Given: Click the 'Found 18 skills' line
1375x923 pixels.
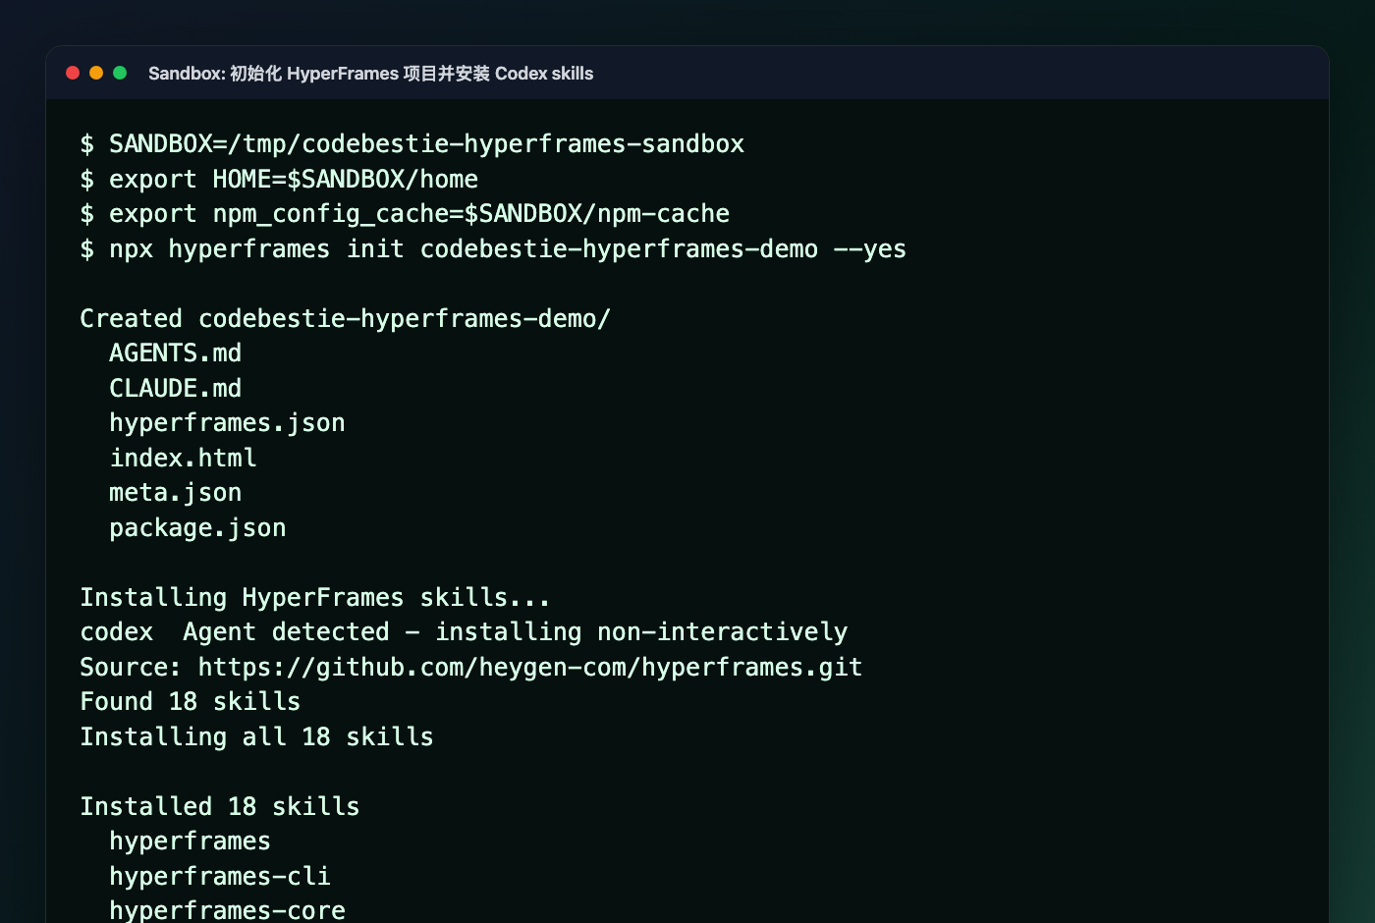Looking at the screenshot, I should 191,702.
